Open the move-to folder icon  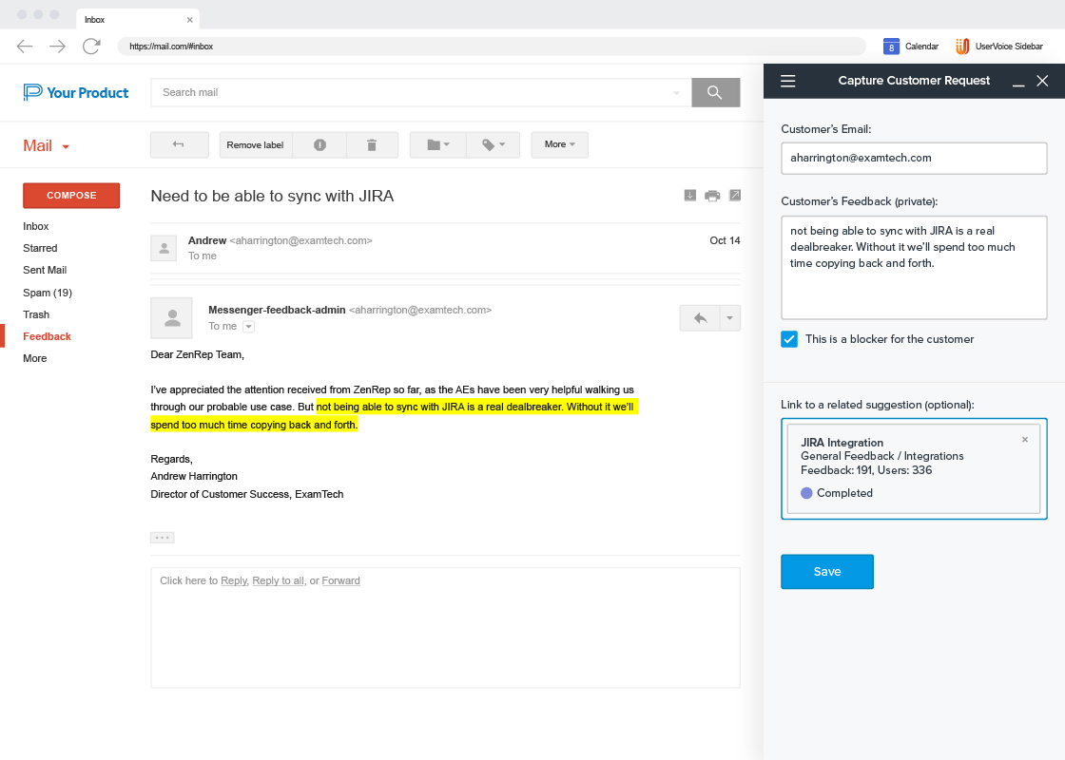coord(438,144)
